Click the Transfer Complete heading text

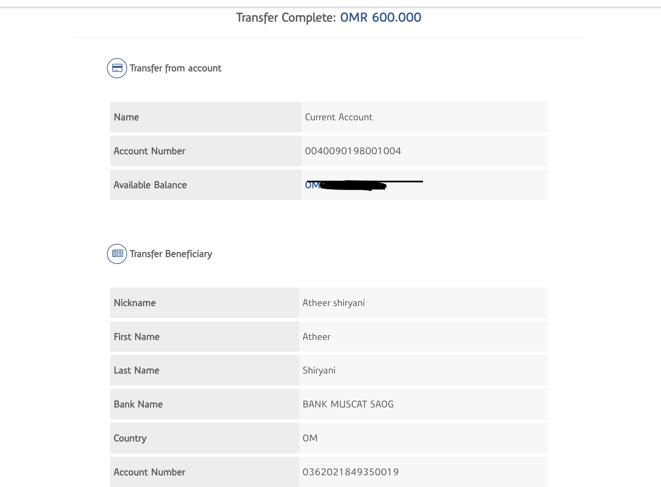click(x=286, y=17)
